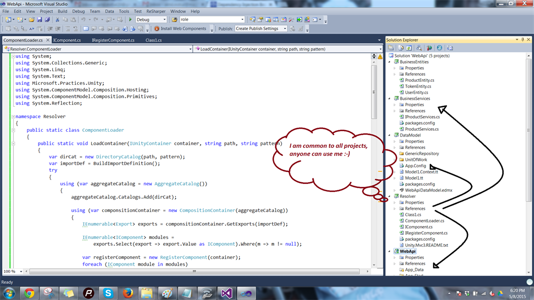This screenshot has width=534, height=300.
Task: Click the Install Web Components button
Action: click(x=180, y=29)
